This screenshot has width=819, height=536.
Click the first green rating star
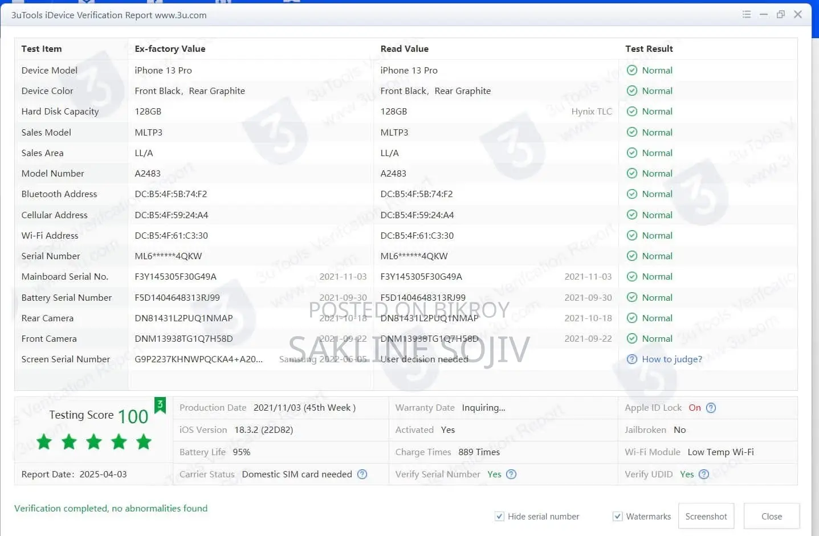(x=44, y=441)
